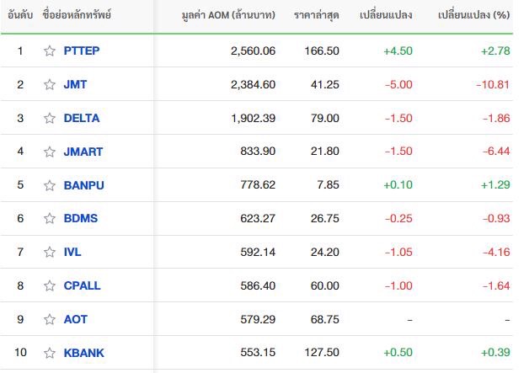Toggle favorite star for DELTA
This screenshot has width=529, height=373.
point(50,118)
